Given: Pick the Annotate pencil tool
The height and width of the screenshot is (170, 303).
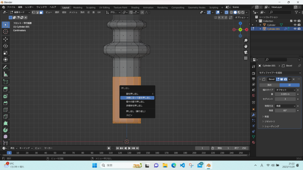Looking at the screenshot, I should click(5, 67).
